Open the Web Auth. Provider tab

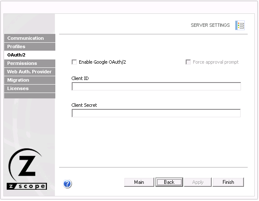point(29,72)
